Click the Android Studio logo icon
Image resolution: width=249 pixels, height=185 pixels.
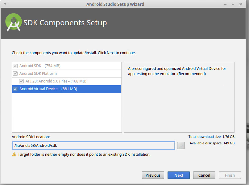(14, 22)
